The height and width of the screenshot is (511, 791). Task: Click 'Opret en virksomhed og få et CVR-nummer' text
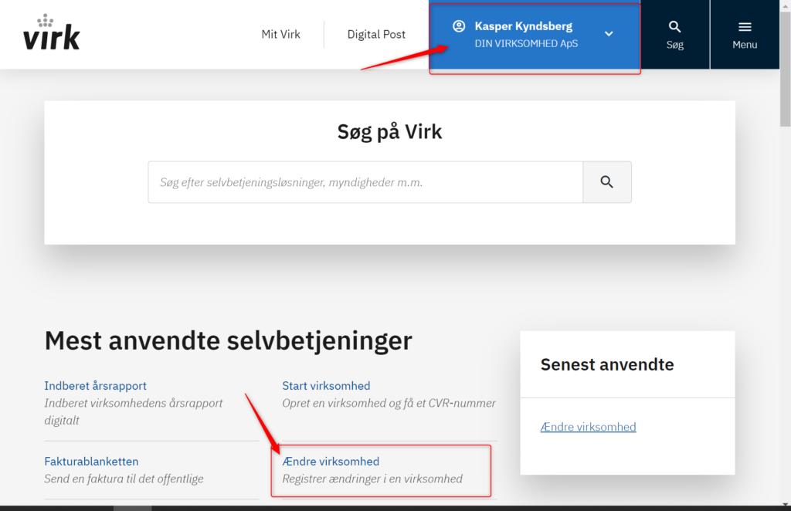(x=389, y=403)
